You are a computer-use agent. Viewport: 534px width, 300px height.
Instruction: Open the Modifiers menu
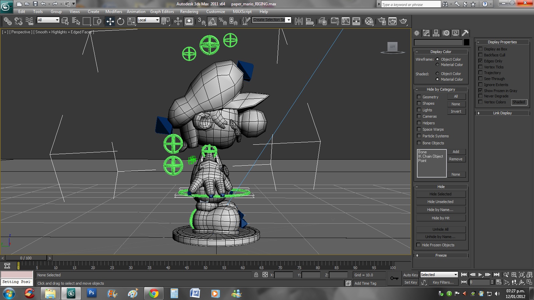[114, 12]
